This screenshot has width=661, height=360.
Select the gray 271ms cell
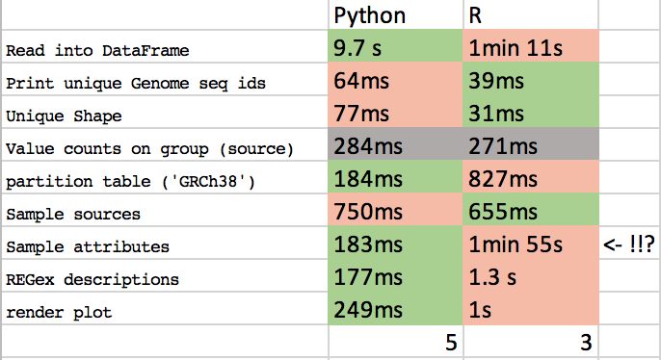pos(530,144)
